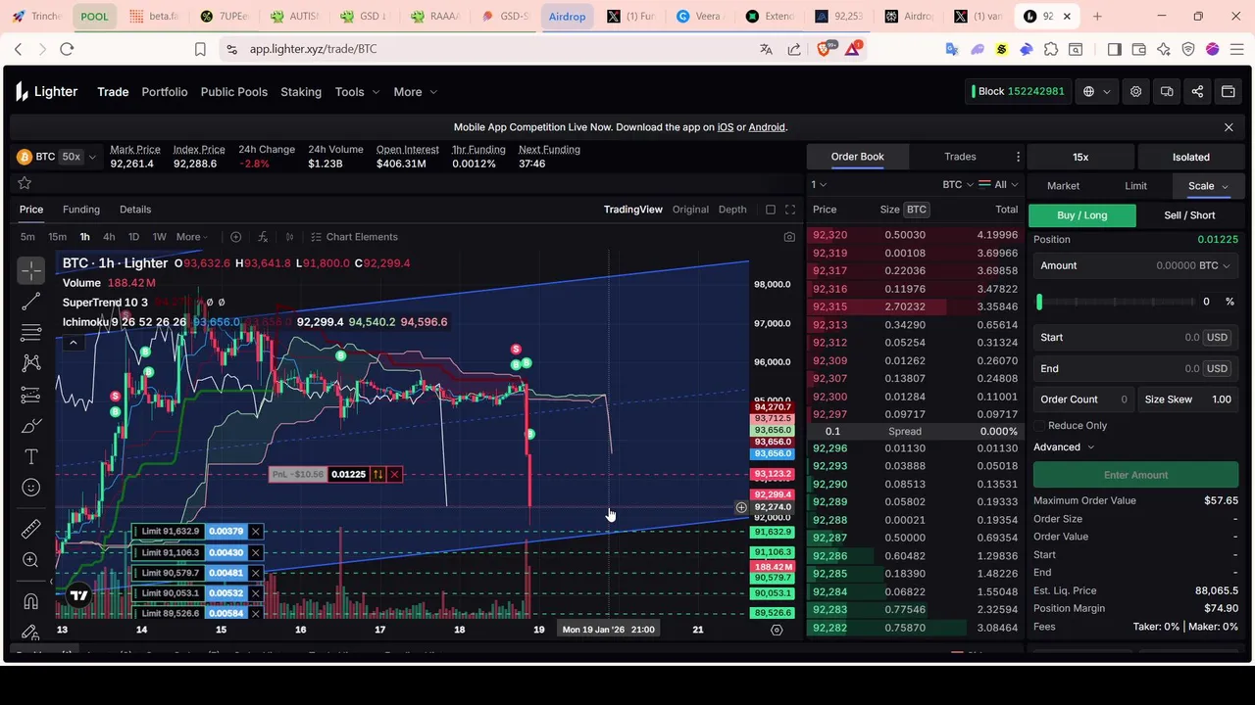Open the Scale order type dropdown
The image size is (1255, 705).
[1208, 186]
